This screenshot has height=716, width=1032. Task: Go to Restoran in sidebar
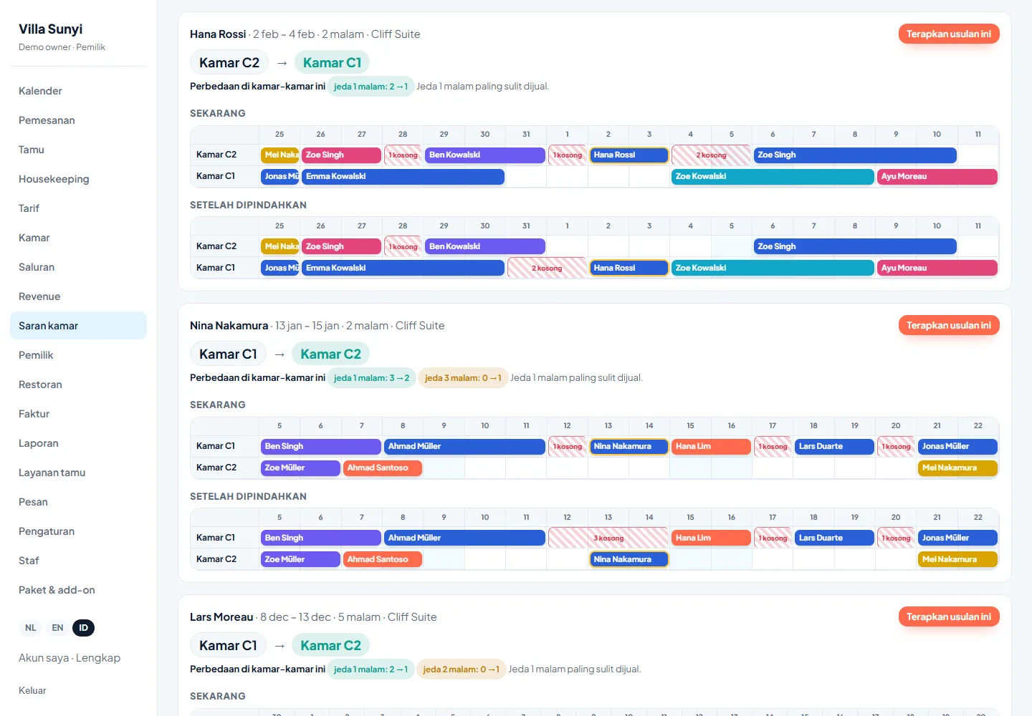point(78,384)
